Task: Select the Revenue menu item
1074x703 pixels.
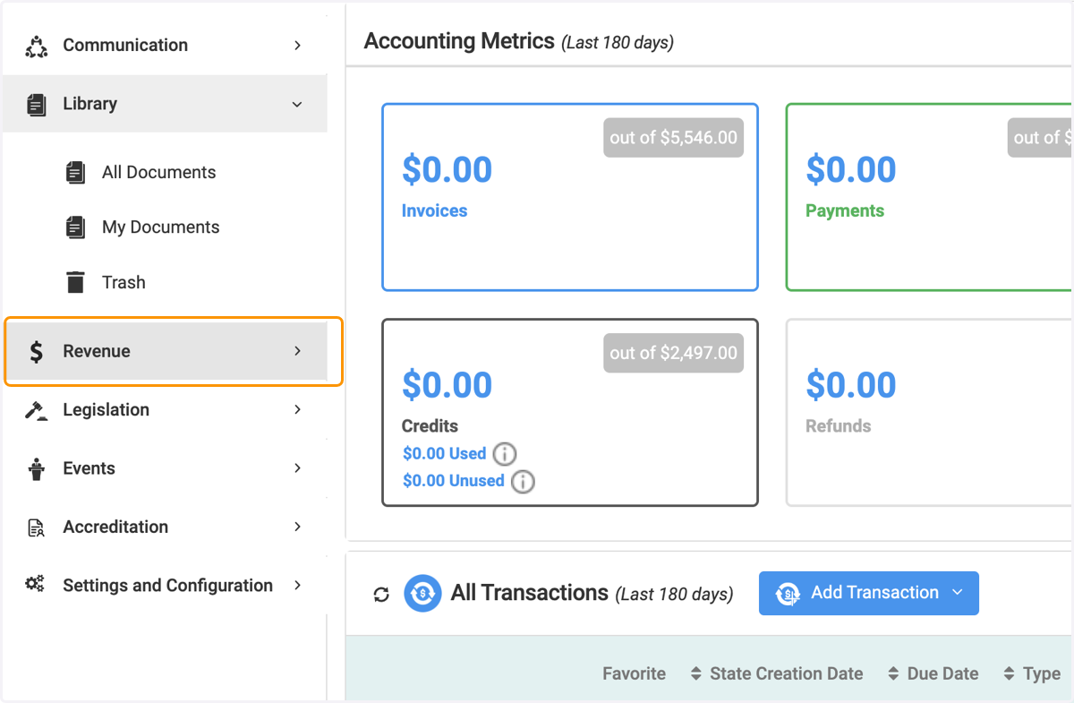Action: (x=166, y=351)
